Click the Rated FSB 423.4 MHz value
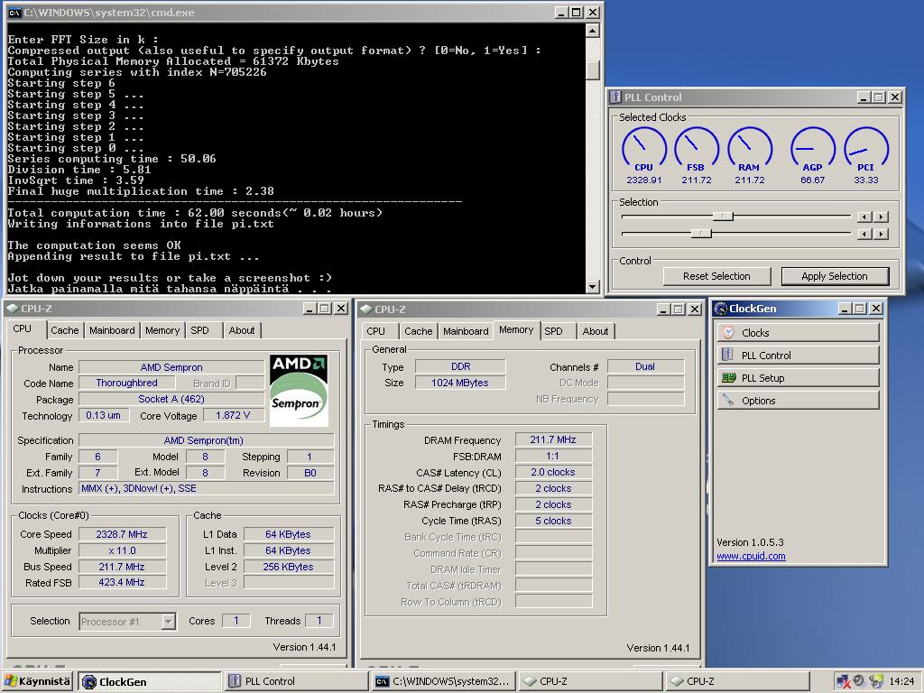Image resolution: width=924 pixels, height=693 pixels. pos(122,582)
